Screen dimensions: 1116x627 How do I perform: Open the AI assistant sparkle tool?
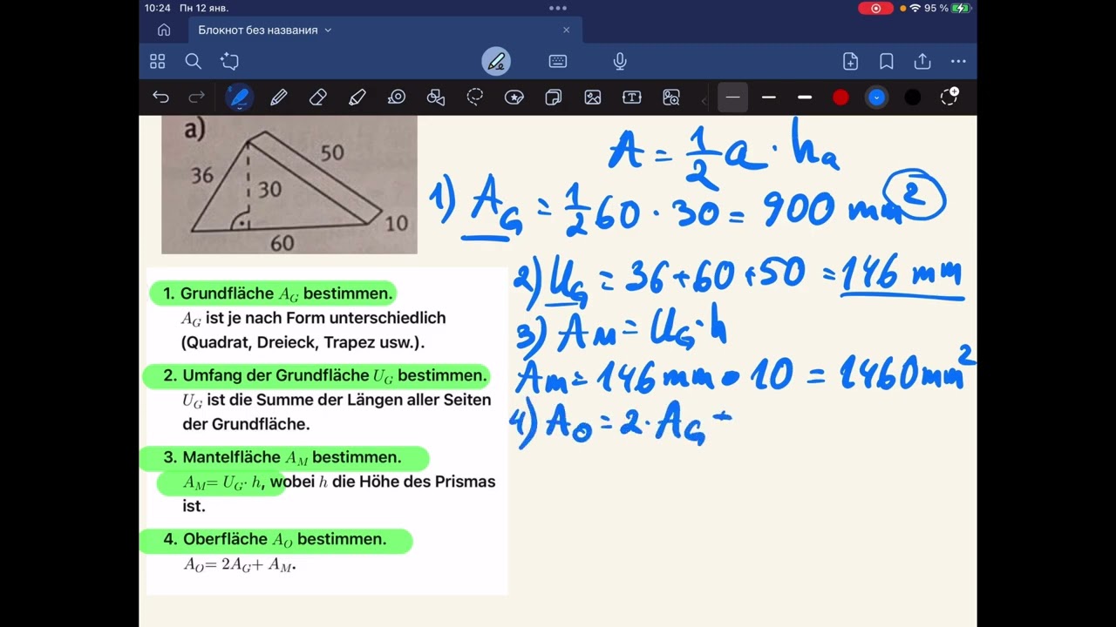[230, 61]
